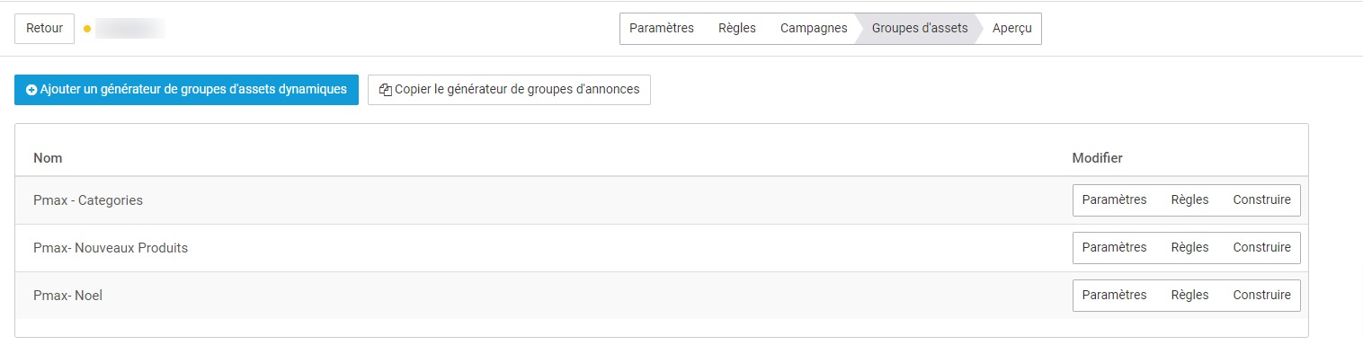Click Construire for Pmax- Nouveaux Produits
The width and height of the screenshot is (1363, 363).
[x=1261, y=247]
